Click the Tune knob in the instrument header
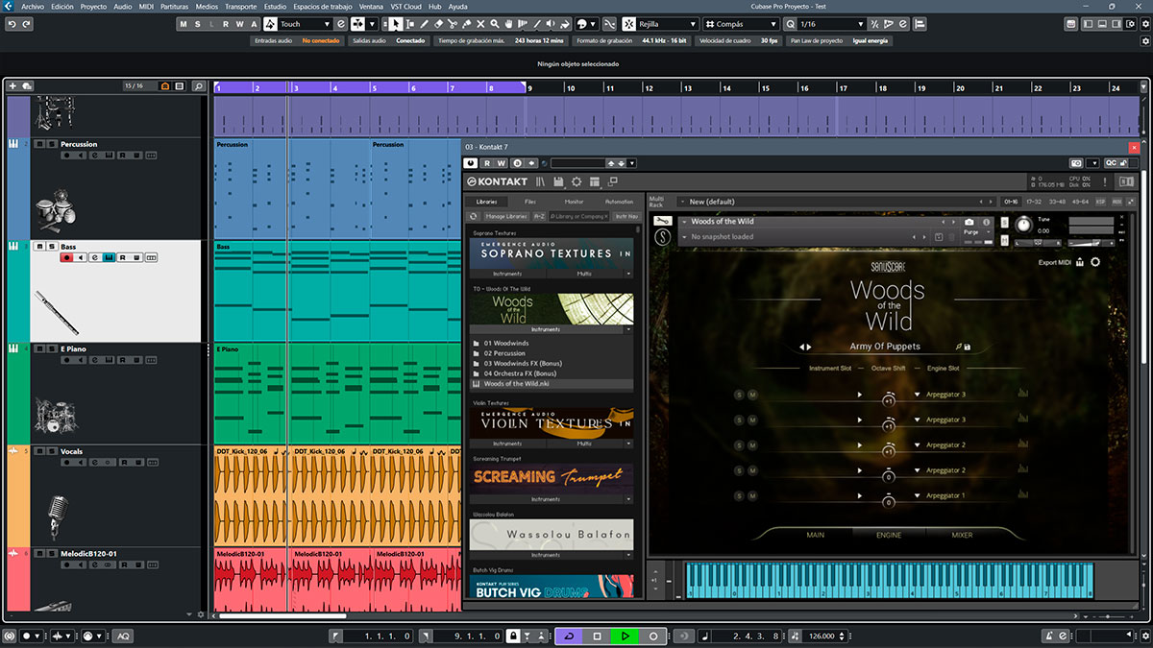This screenshot has height=648, width=1153. tap(1023, 225)
